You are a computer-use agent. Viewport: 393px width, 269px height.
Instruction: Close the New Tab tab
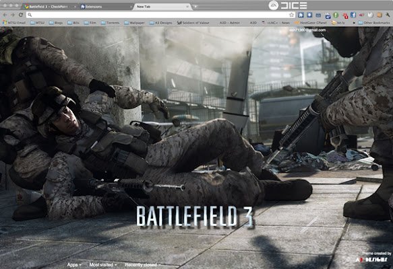click(187, 7)
